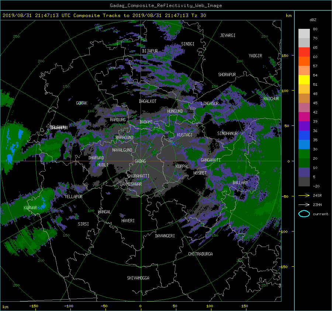Select the DAVANGERI city label

pyautogui.click(x=165, y=236)
